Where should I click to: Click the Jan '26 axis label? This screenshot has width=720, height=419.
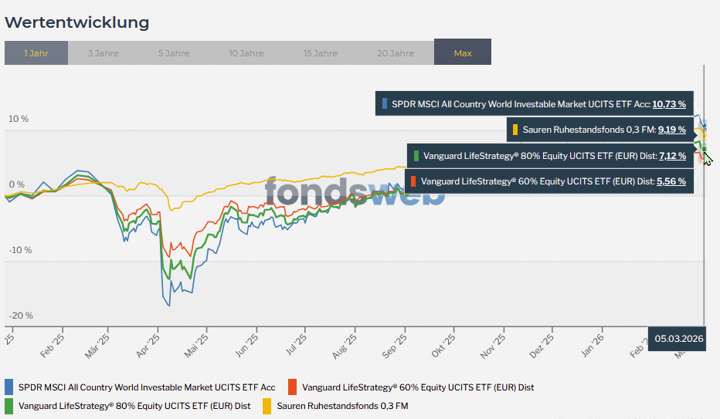pos(593,345)
